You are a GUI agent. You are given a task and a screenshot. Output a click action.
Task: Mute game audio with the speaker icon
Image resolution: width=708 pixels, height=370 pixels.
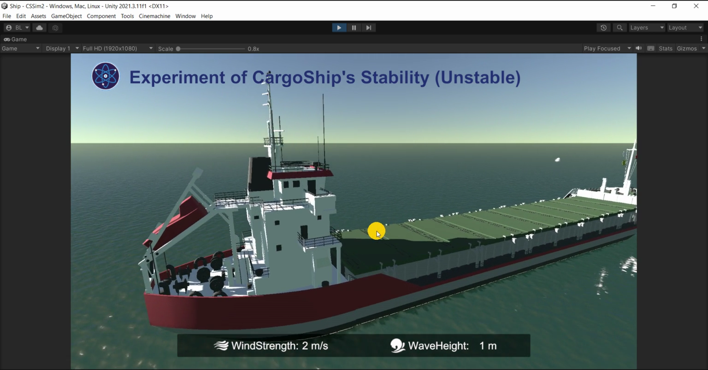(x=638, y=48)
